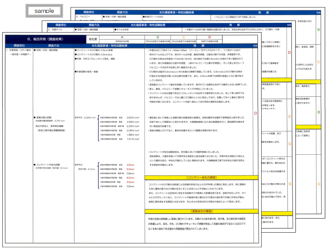The height and width of the screenshot is (252, 331).
Task: Select the 0.5mm depth value
Action: point(130,186)
